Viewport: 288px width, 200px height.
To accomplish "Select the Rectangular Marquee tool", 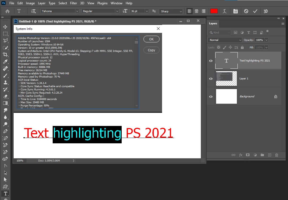I will click(5, 34).
